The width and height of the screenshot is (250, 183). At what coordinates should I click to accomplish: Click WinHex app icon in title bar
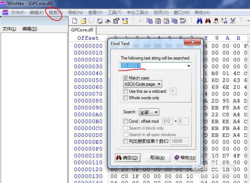coord(3,3)
